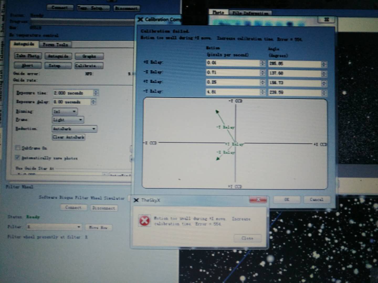
Task: Adjust +X Relay motion spinner
Action: click(262, 63)
